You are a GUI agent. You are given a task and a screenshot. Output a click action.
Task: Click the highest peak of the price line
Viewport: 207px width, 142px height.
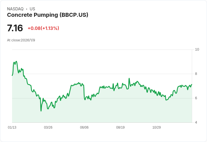click(x=16, y=61)
